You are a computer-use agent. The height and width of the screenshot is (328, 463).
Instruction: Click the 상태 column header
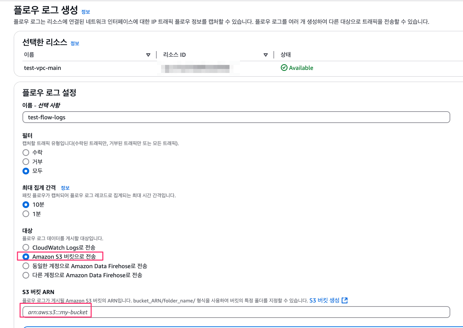[286, 54]
